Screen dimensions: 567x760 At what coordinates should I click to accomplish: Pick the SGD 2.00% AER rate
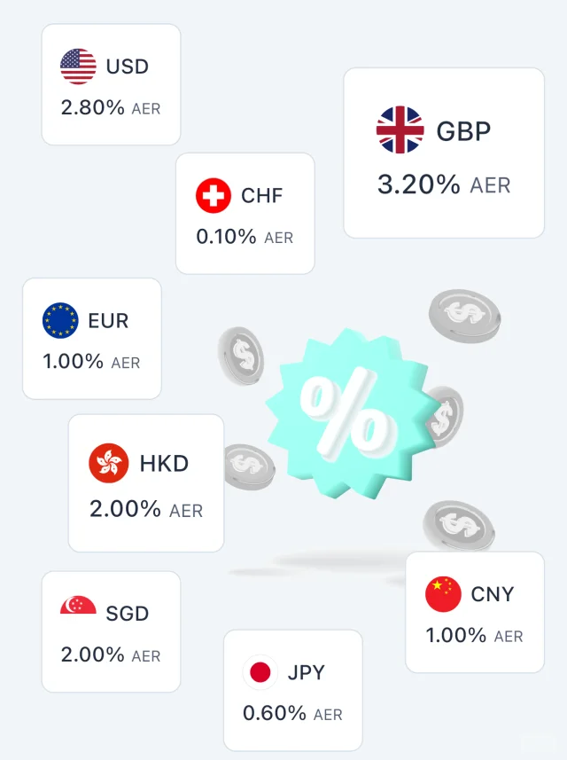click(111, 654)
